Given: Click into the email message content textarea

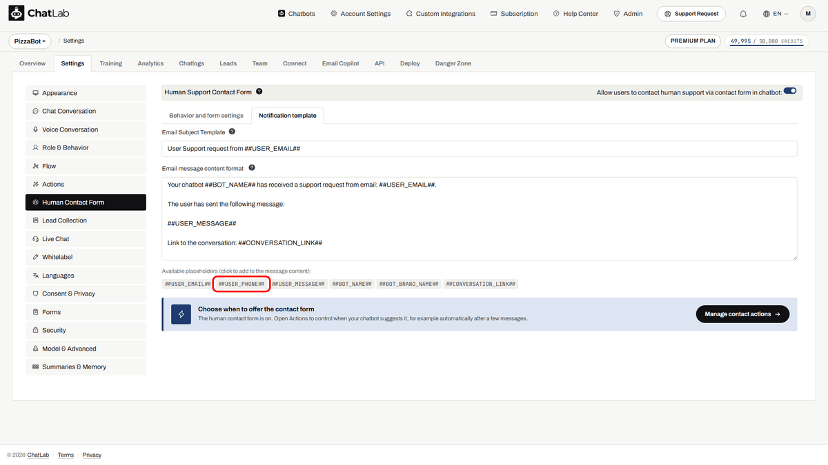Looking at the screenshot, I should pos(480,218).
